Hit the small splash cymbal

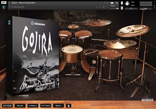click(74, 26)
